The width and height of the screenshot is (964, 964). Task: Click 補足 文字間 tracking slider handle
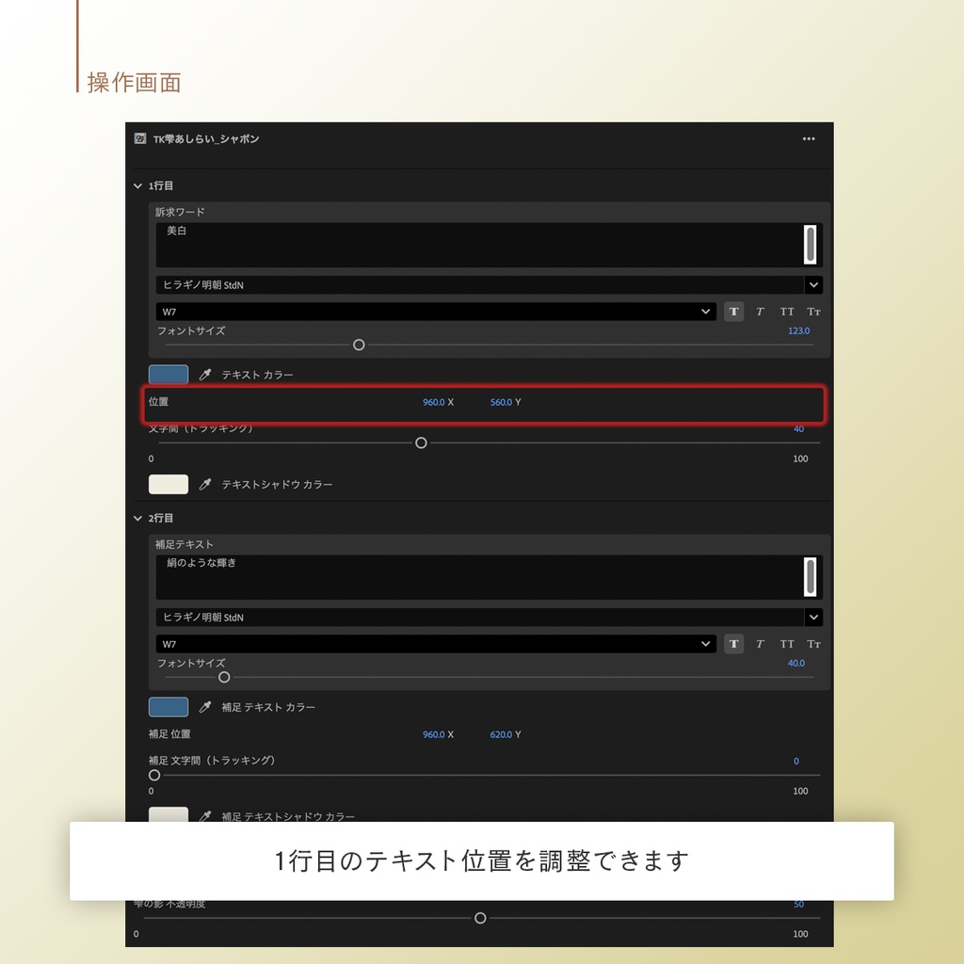(154, 776)
